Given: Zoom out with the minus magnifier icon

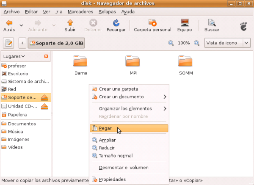Looking at the screenshot, I should click(171, 43).
